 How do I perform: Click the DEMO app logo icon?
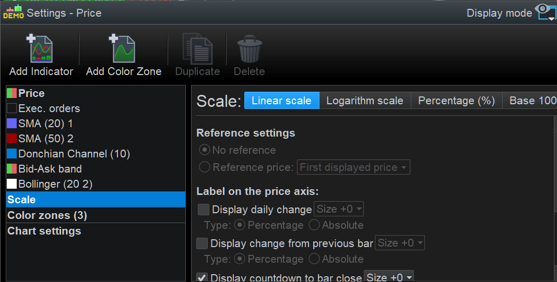pos(13,12)
